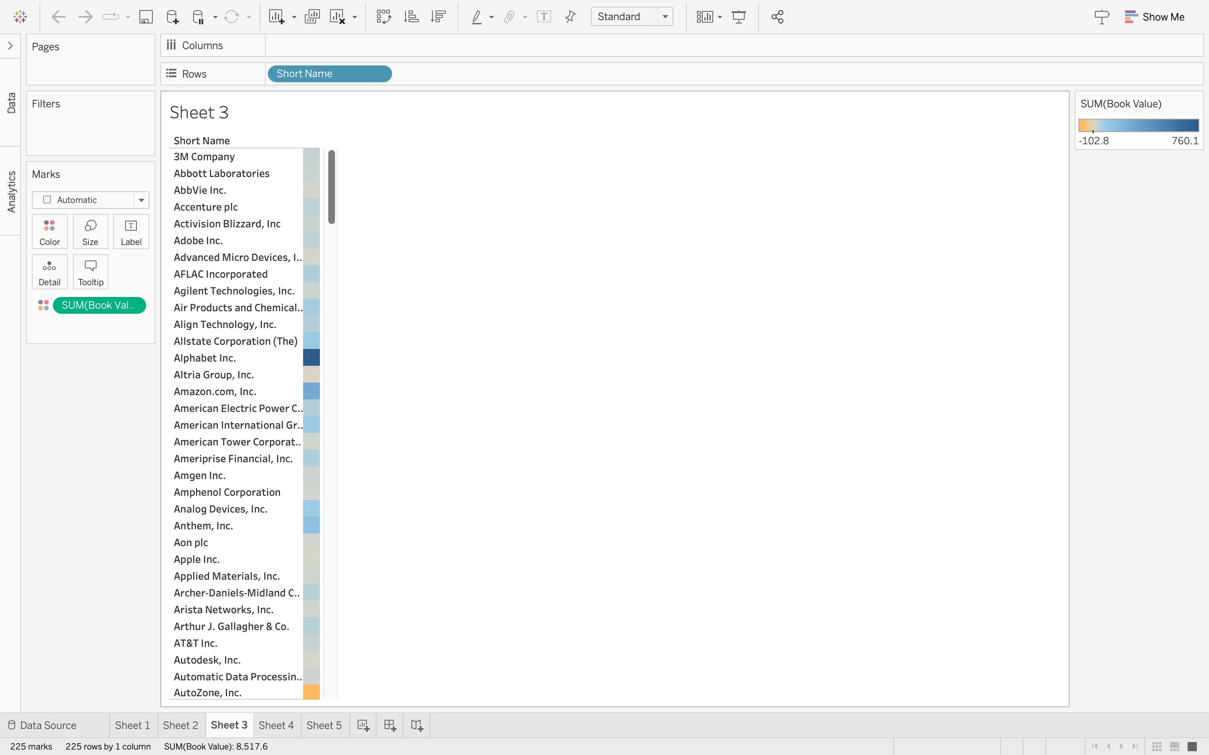This screenshot has height=755, width=1209.
Task: Click the Swap rows and columns icon
Action: [x=383, y=17]
